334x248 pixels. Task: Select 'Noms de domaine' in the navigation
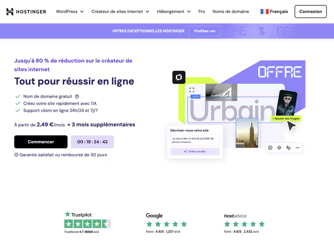tap(231, 11)
